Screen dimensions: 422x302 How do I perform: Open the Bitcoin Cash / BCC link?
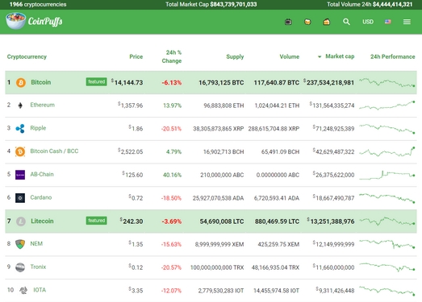pyautogui.click(x=54, y=151)
